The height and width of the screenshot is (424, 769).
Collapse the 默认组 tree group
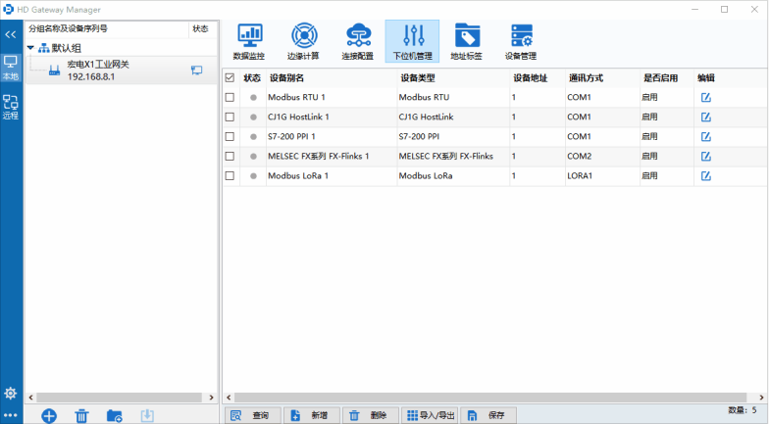30,48
